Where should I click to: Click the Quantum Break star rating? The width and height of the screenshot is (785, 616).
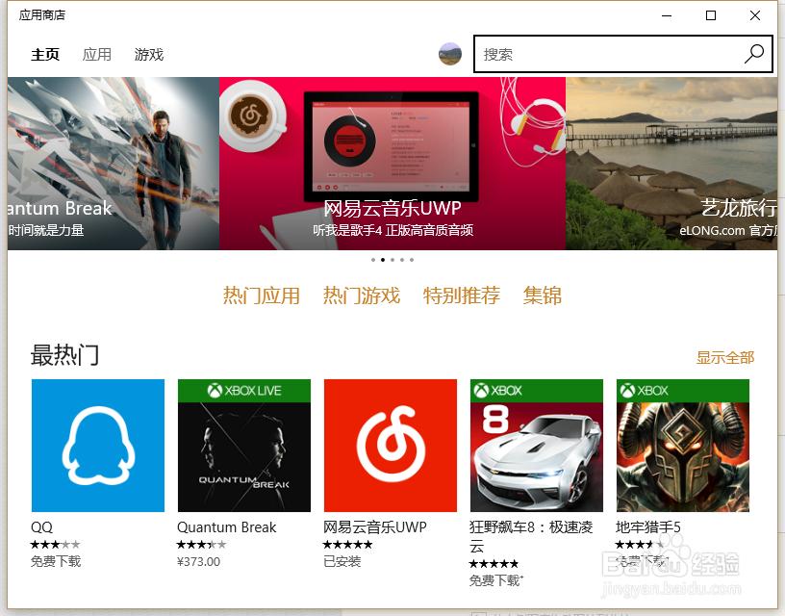pyautogui.click(x=201, y=545)
